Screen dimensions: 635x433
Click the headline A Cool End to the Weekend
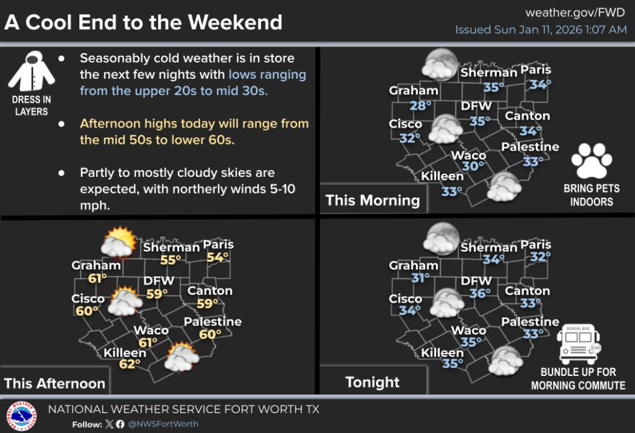click(143, 22)
